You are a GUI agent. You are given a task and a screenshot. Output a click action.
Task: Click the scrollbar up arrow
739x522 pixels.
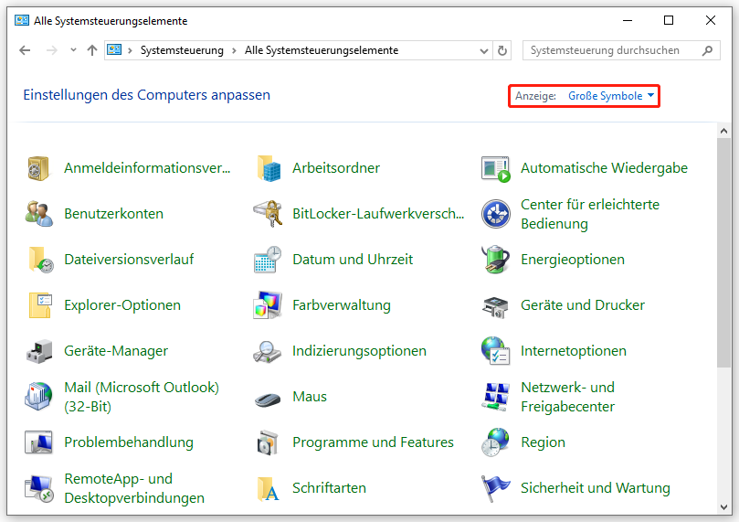tap(723, 131)
